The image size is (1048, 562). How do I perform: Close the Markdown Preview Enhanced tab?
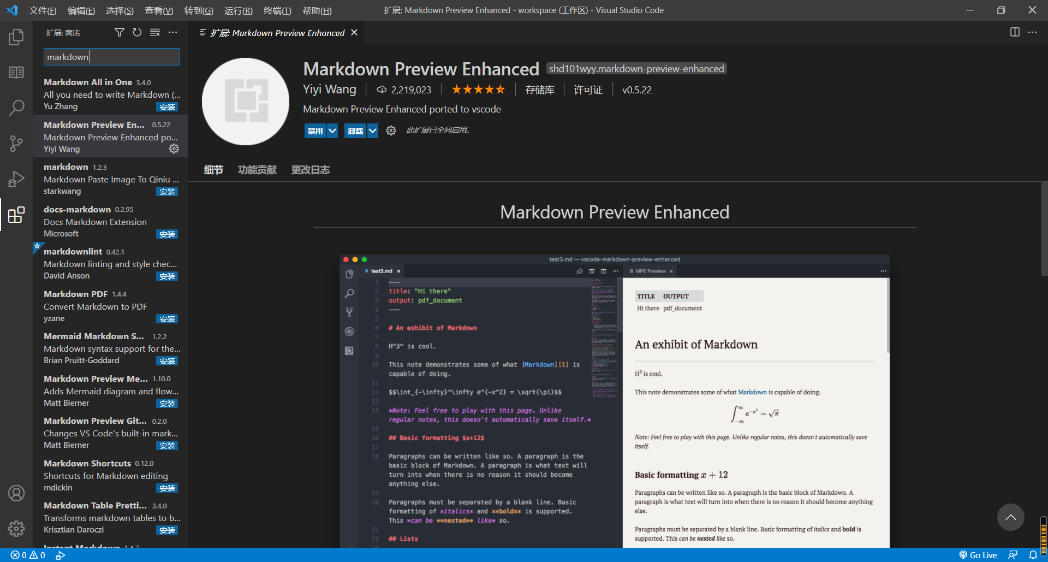[354, 33]
